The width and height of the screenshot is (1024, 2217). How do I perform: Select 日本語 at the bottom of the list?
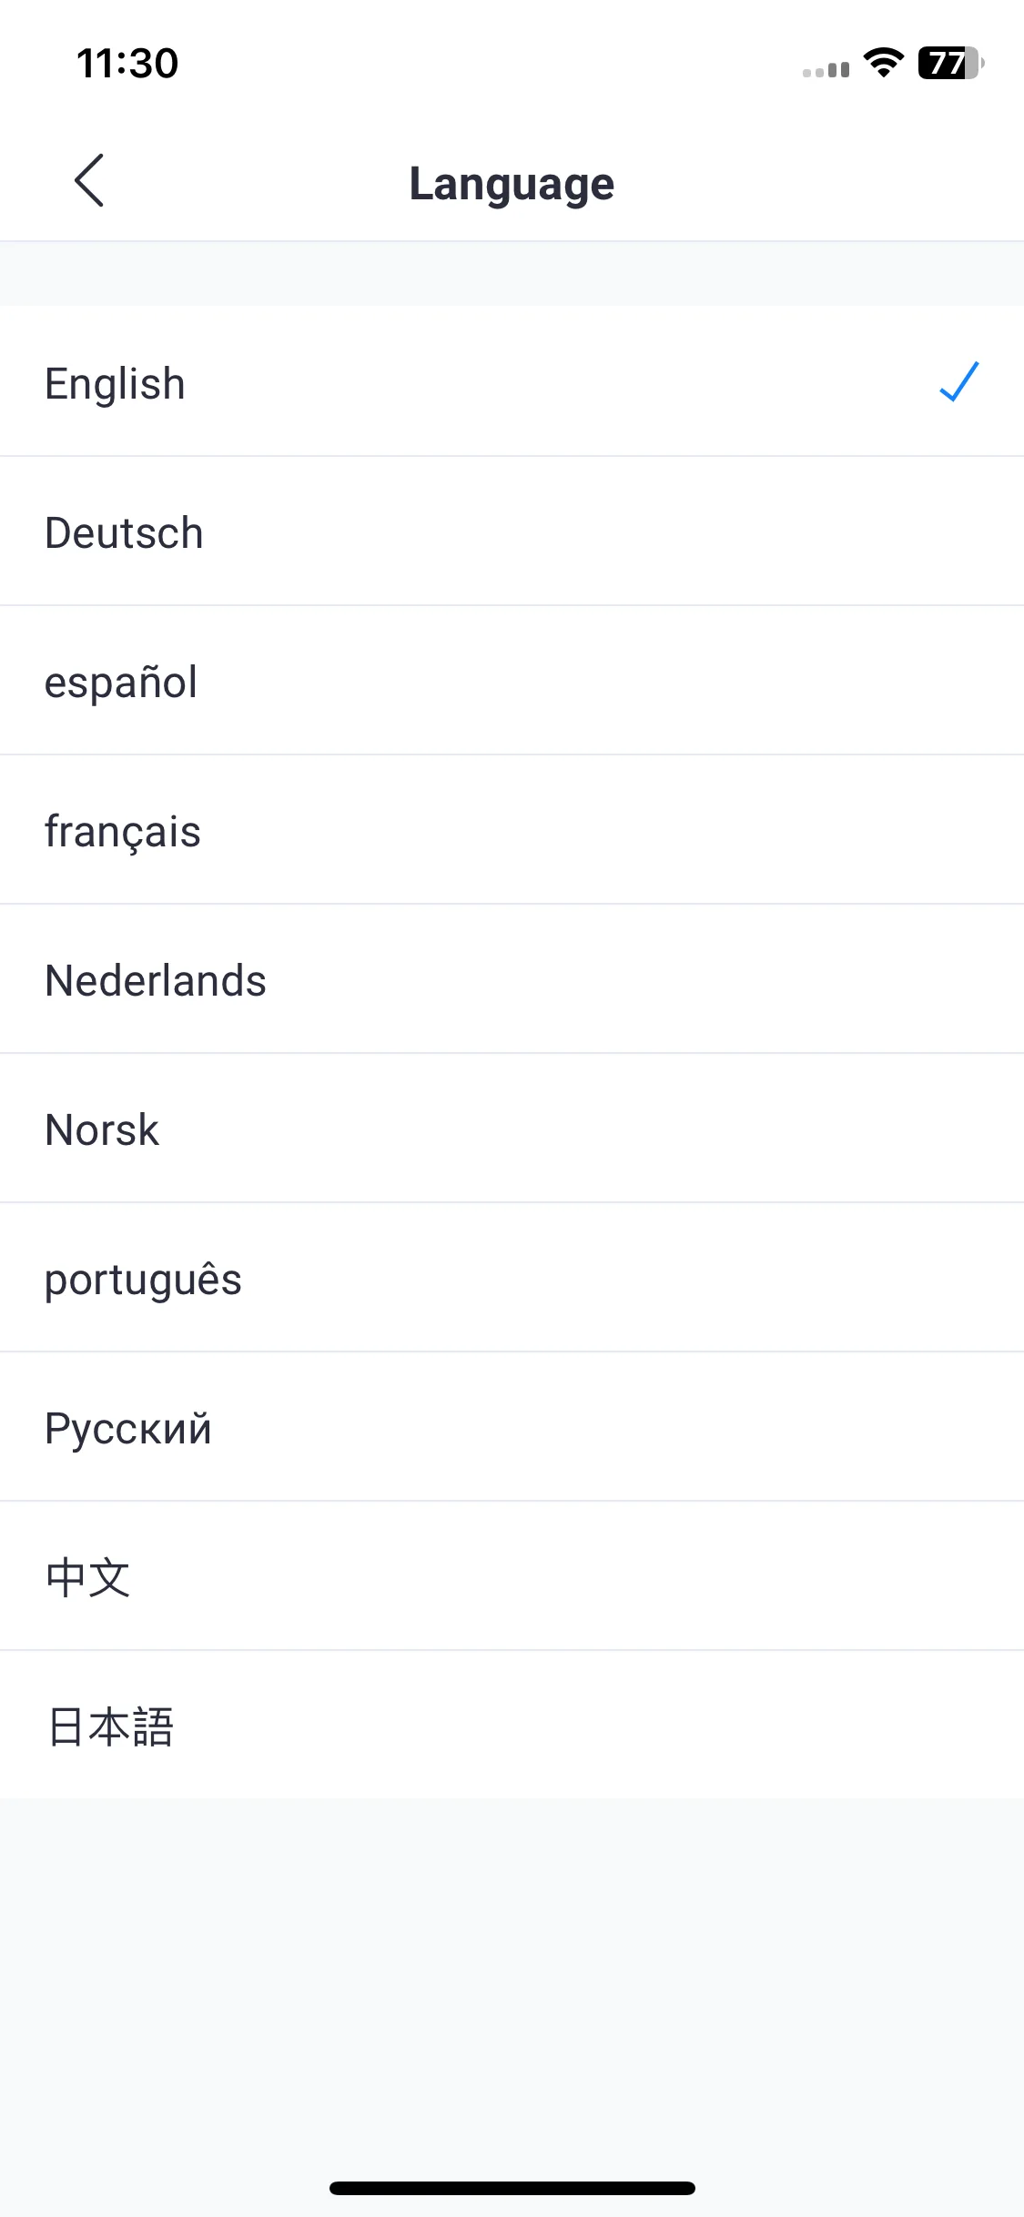click(512, 1725)
